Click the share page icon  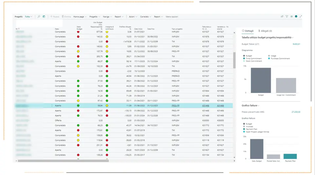coord(282,16)
